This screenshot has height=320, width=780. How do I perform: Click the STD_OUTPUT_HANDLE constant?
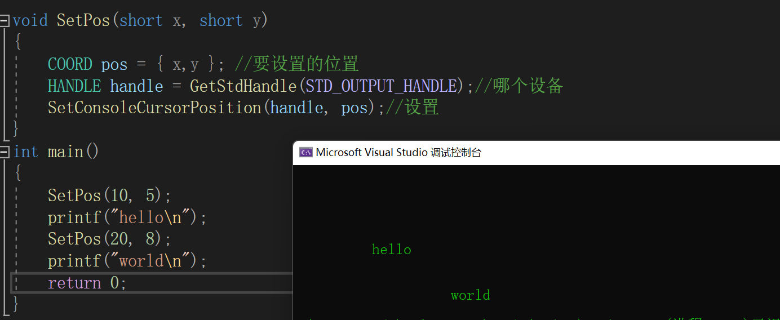tap(381, 86)
